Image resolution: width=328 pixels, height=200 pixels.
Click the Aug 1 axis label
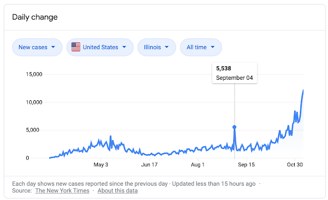198,165
